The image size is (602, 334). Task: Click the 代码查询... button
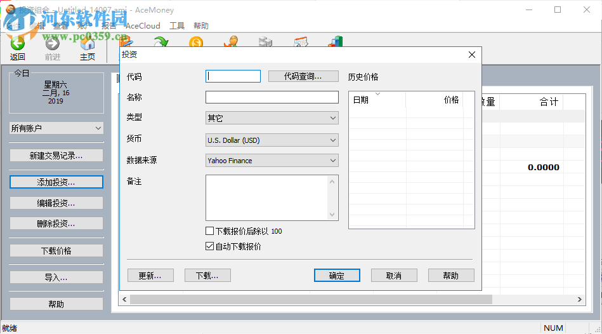click(303, 76)
